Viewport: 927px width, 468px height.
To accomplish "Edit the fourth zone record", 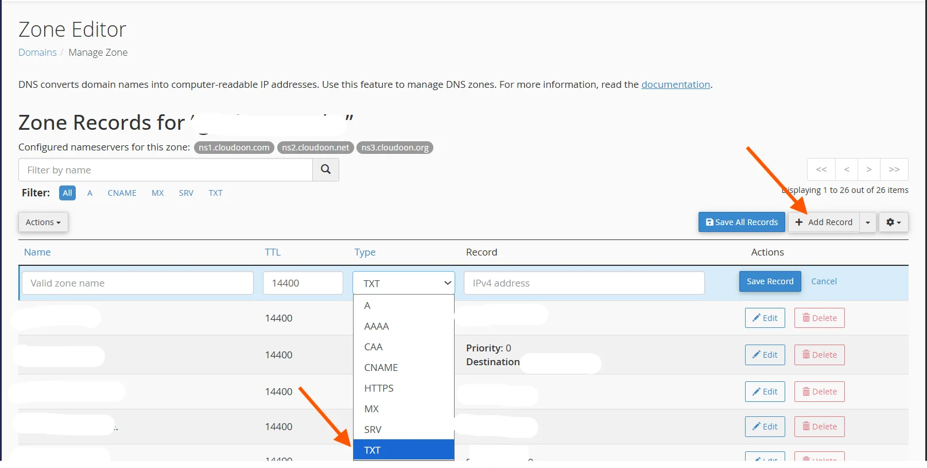I will pos(765,427).
